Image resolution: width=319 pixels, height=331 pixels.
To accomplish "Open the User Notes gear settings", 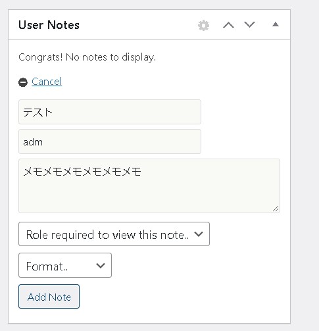I will tap(203, 25).
